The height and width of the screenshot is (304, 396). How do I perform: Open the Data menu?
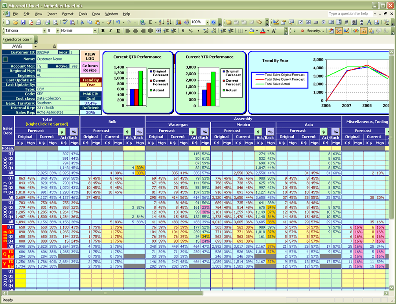tap(96, 14)
